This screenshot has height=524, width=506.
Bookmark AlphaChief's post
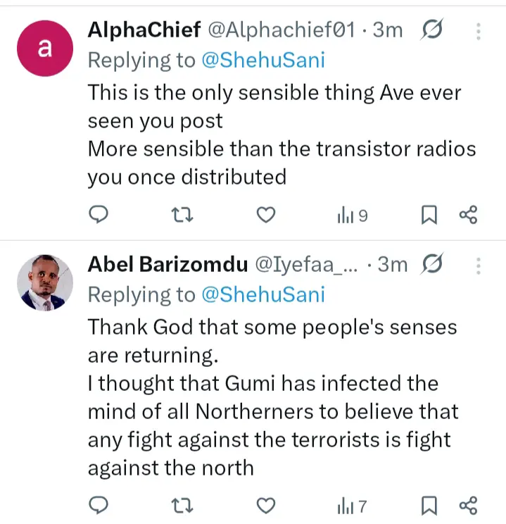tap(429, 215)
